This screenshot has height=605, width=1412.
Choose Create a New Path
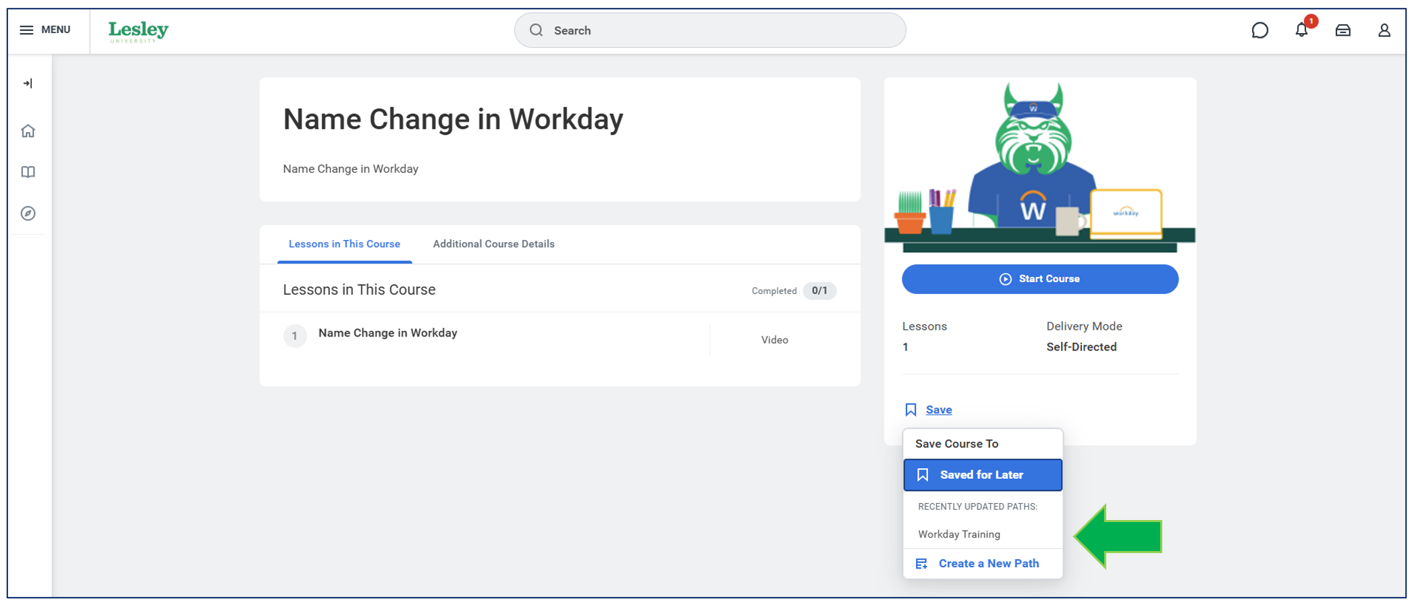click(983, 564)
